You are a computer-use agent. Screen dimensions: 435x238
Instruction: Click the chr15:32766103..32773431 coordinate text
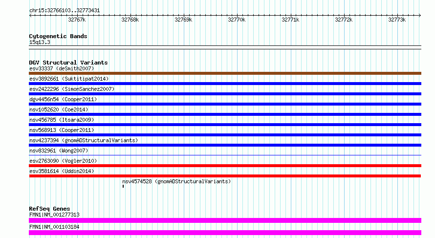[x=65, y=11]
